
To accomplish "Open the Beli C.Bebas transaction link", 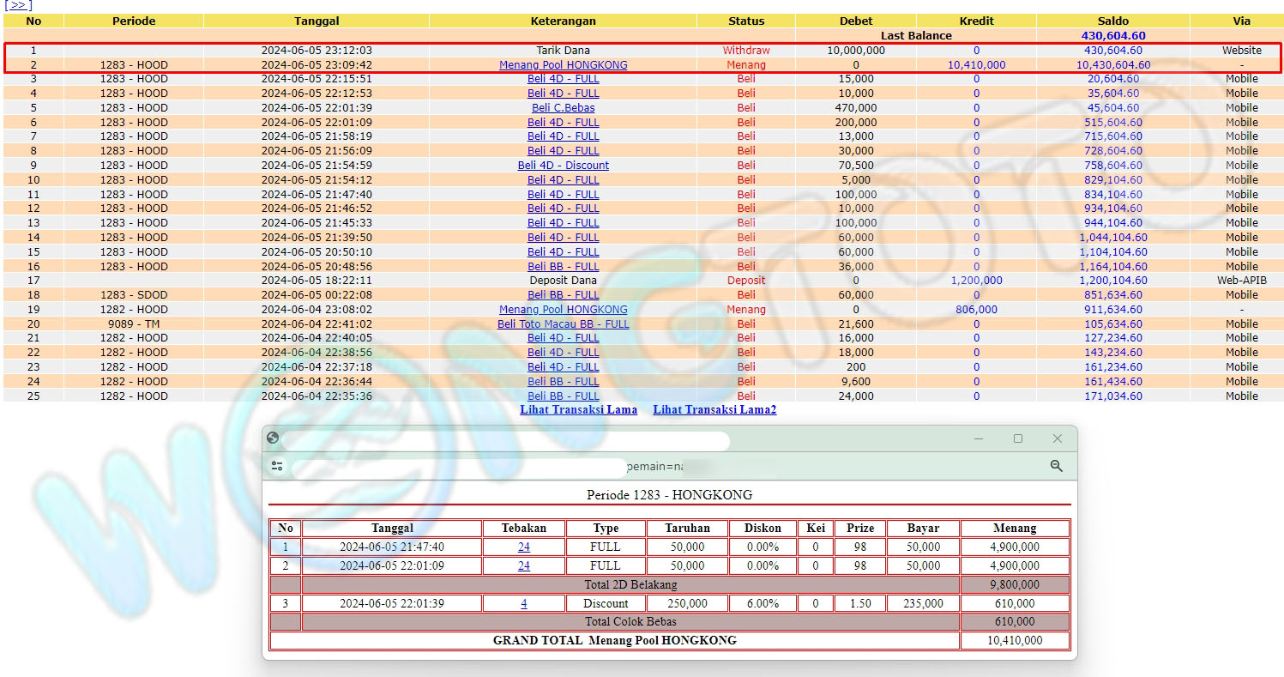I will coord(563,108).
